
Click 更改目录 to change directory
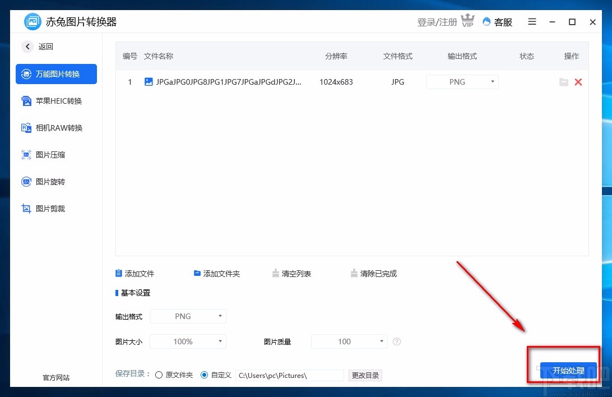365,375
